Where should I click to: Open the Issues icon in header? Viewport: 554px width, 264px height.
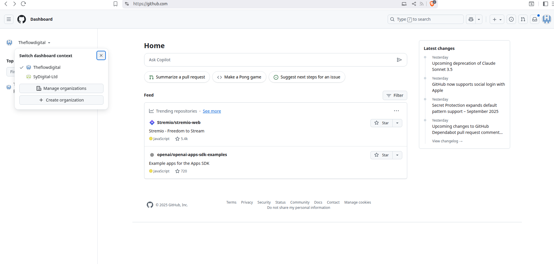511,19
